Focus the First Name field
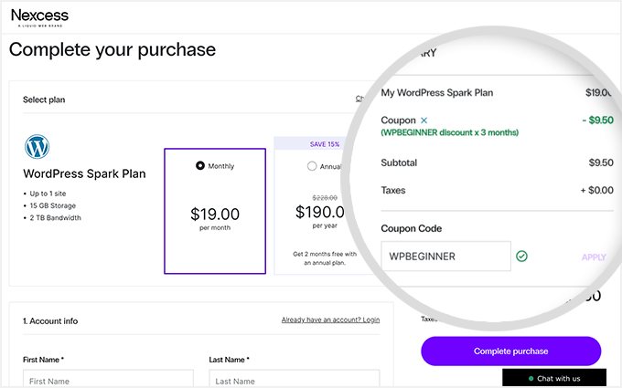 [x=108, y=381]
